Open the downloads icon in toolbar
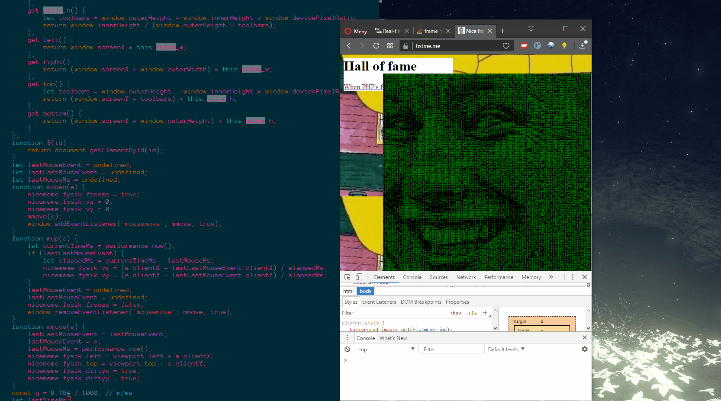The image size is (721, 401). pos(583,45)
